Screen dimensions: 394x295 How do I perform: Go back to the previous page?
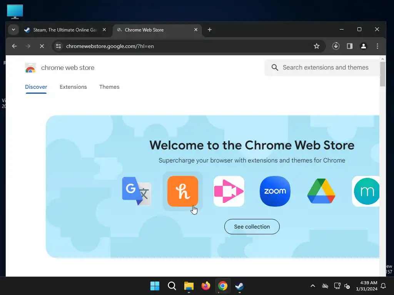tap(14, 46)
